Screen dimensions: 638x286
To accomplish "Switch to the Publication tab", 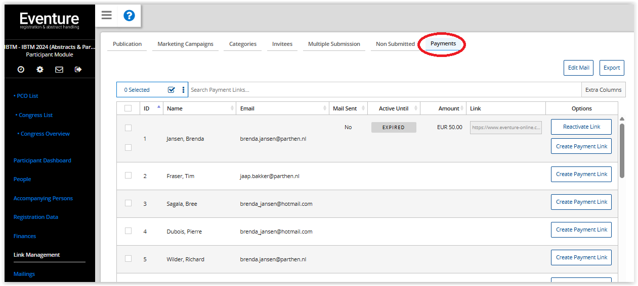I will pyautogui.click(x=127, y=44).
